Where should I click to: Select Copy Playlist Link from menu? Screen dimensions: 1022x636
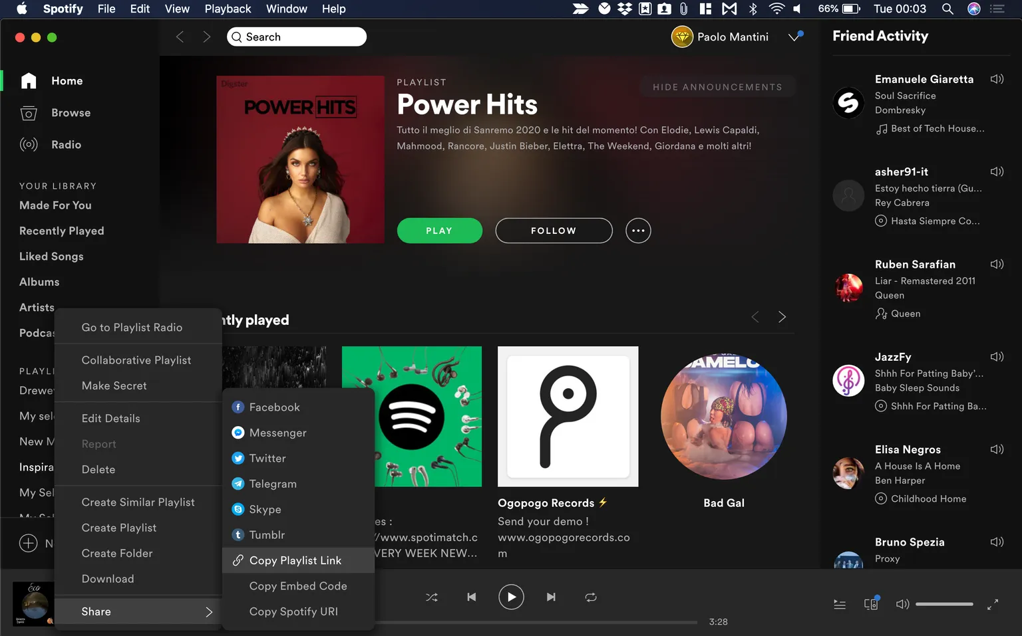pyautogui.click(x=295, y=560)
